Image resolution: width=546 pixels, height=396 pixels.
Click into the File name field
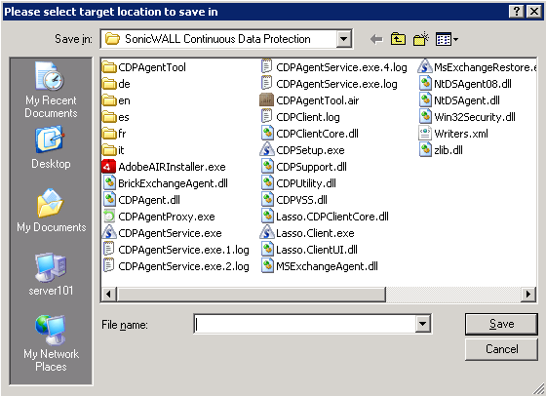305,324
